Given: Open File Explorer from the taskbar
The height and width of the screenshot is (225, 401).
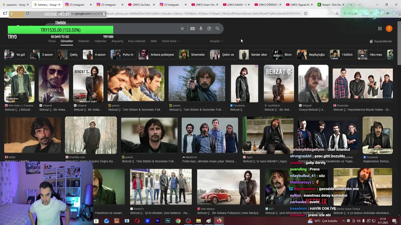Looking at the screenshot, I should (x=198, y=221).
